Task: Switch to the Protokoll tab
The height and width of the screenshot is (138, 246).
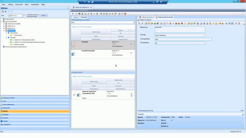Action: [84, 17]
